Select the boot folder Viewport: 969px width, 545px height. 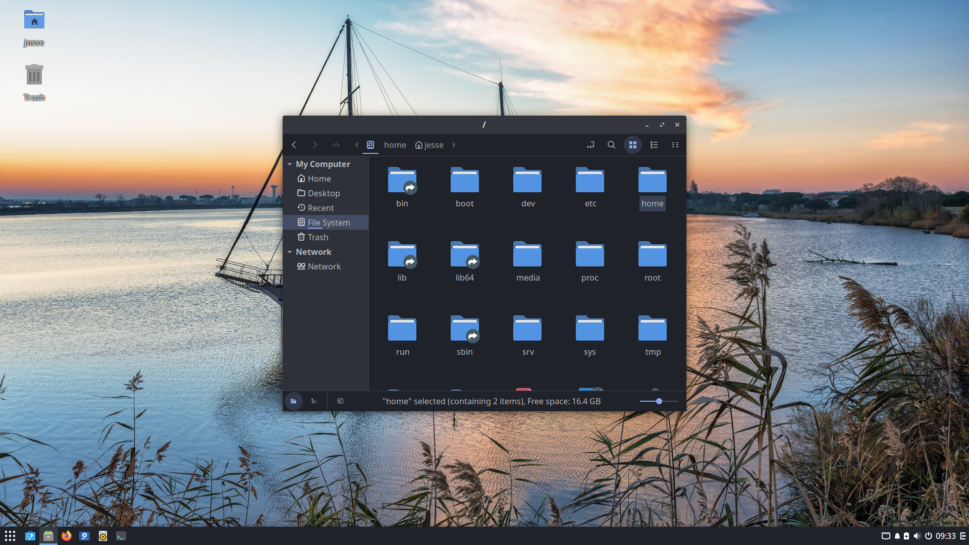click(465, 187)
